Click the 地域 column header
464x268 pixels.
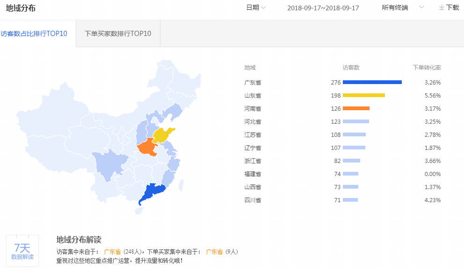point(250,68)
